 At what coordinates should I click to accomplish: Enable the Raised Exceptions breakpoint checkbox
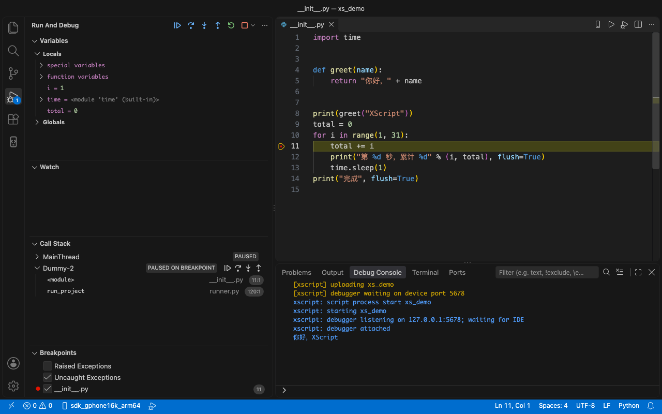tap(48, 366)
